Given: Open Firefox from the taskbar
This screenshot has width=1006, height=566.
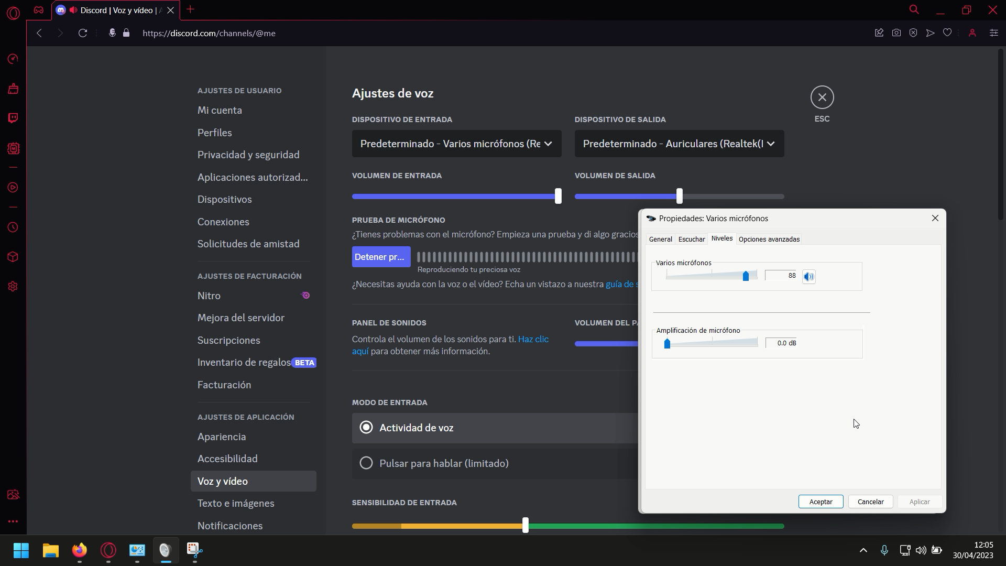Looking at the screenshot, I should coord(80,550).
